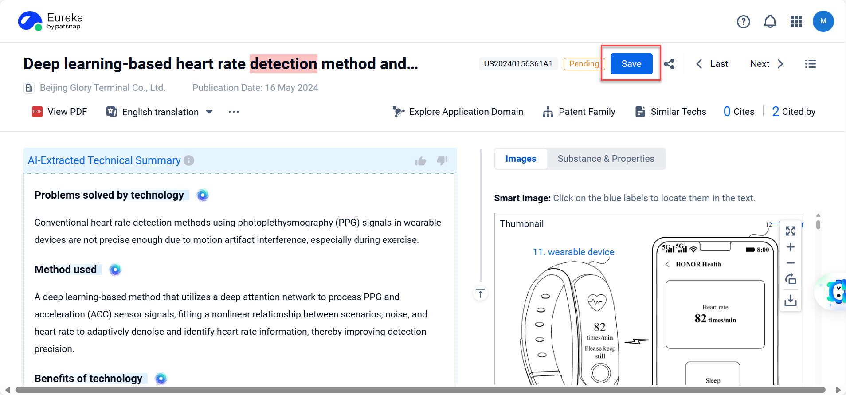846x395 pixels.
Task: Open the list outline icon
Action: 810,64
